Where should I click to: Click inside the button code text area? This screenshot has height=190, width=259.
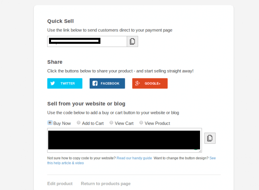click(x=125, y=140)
